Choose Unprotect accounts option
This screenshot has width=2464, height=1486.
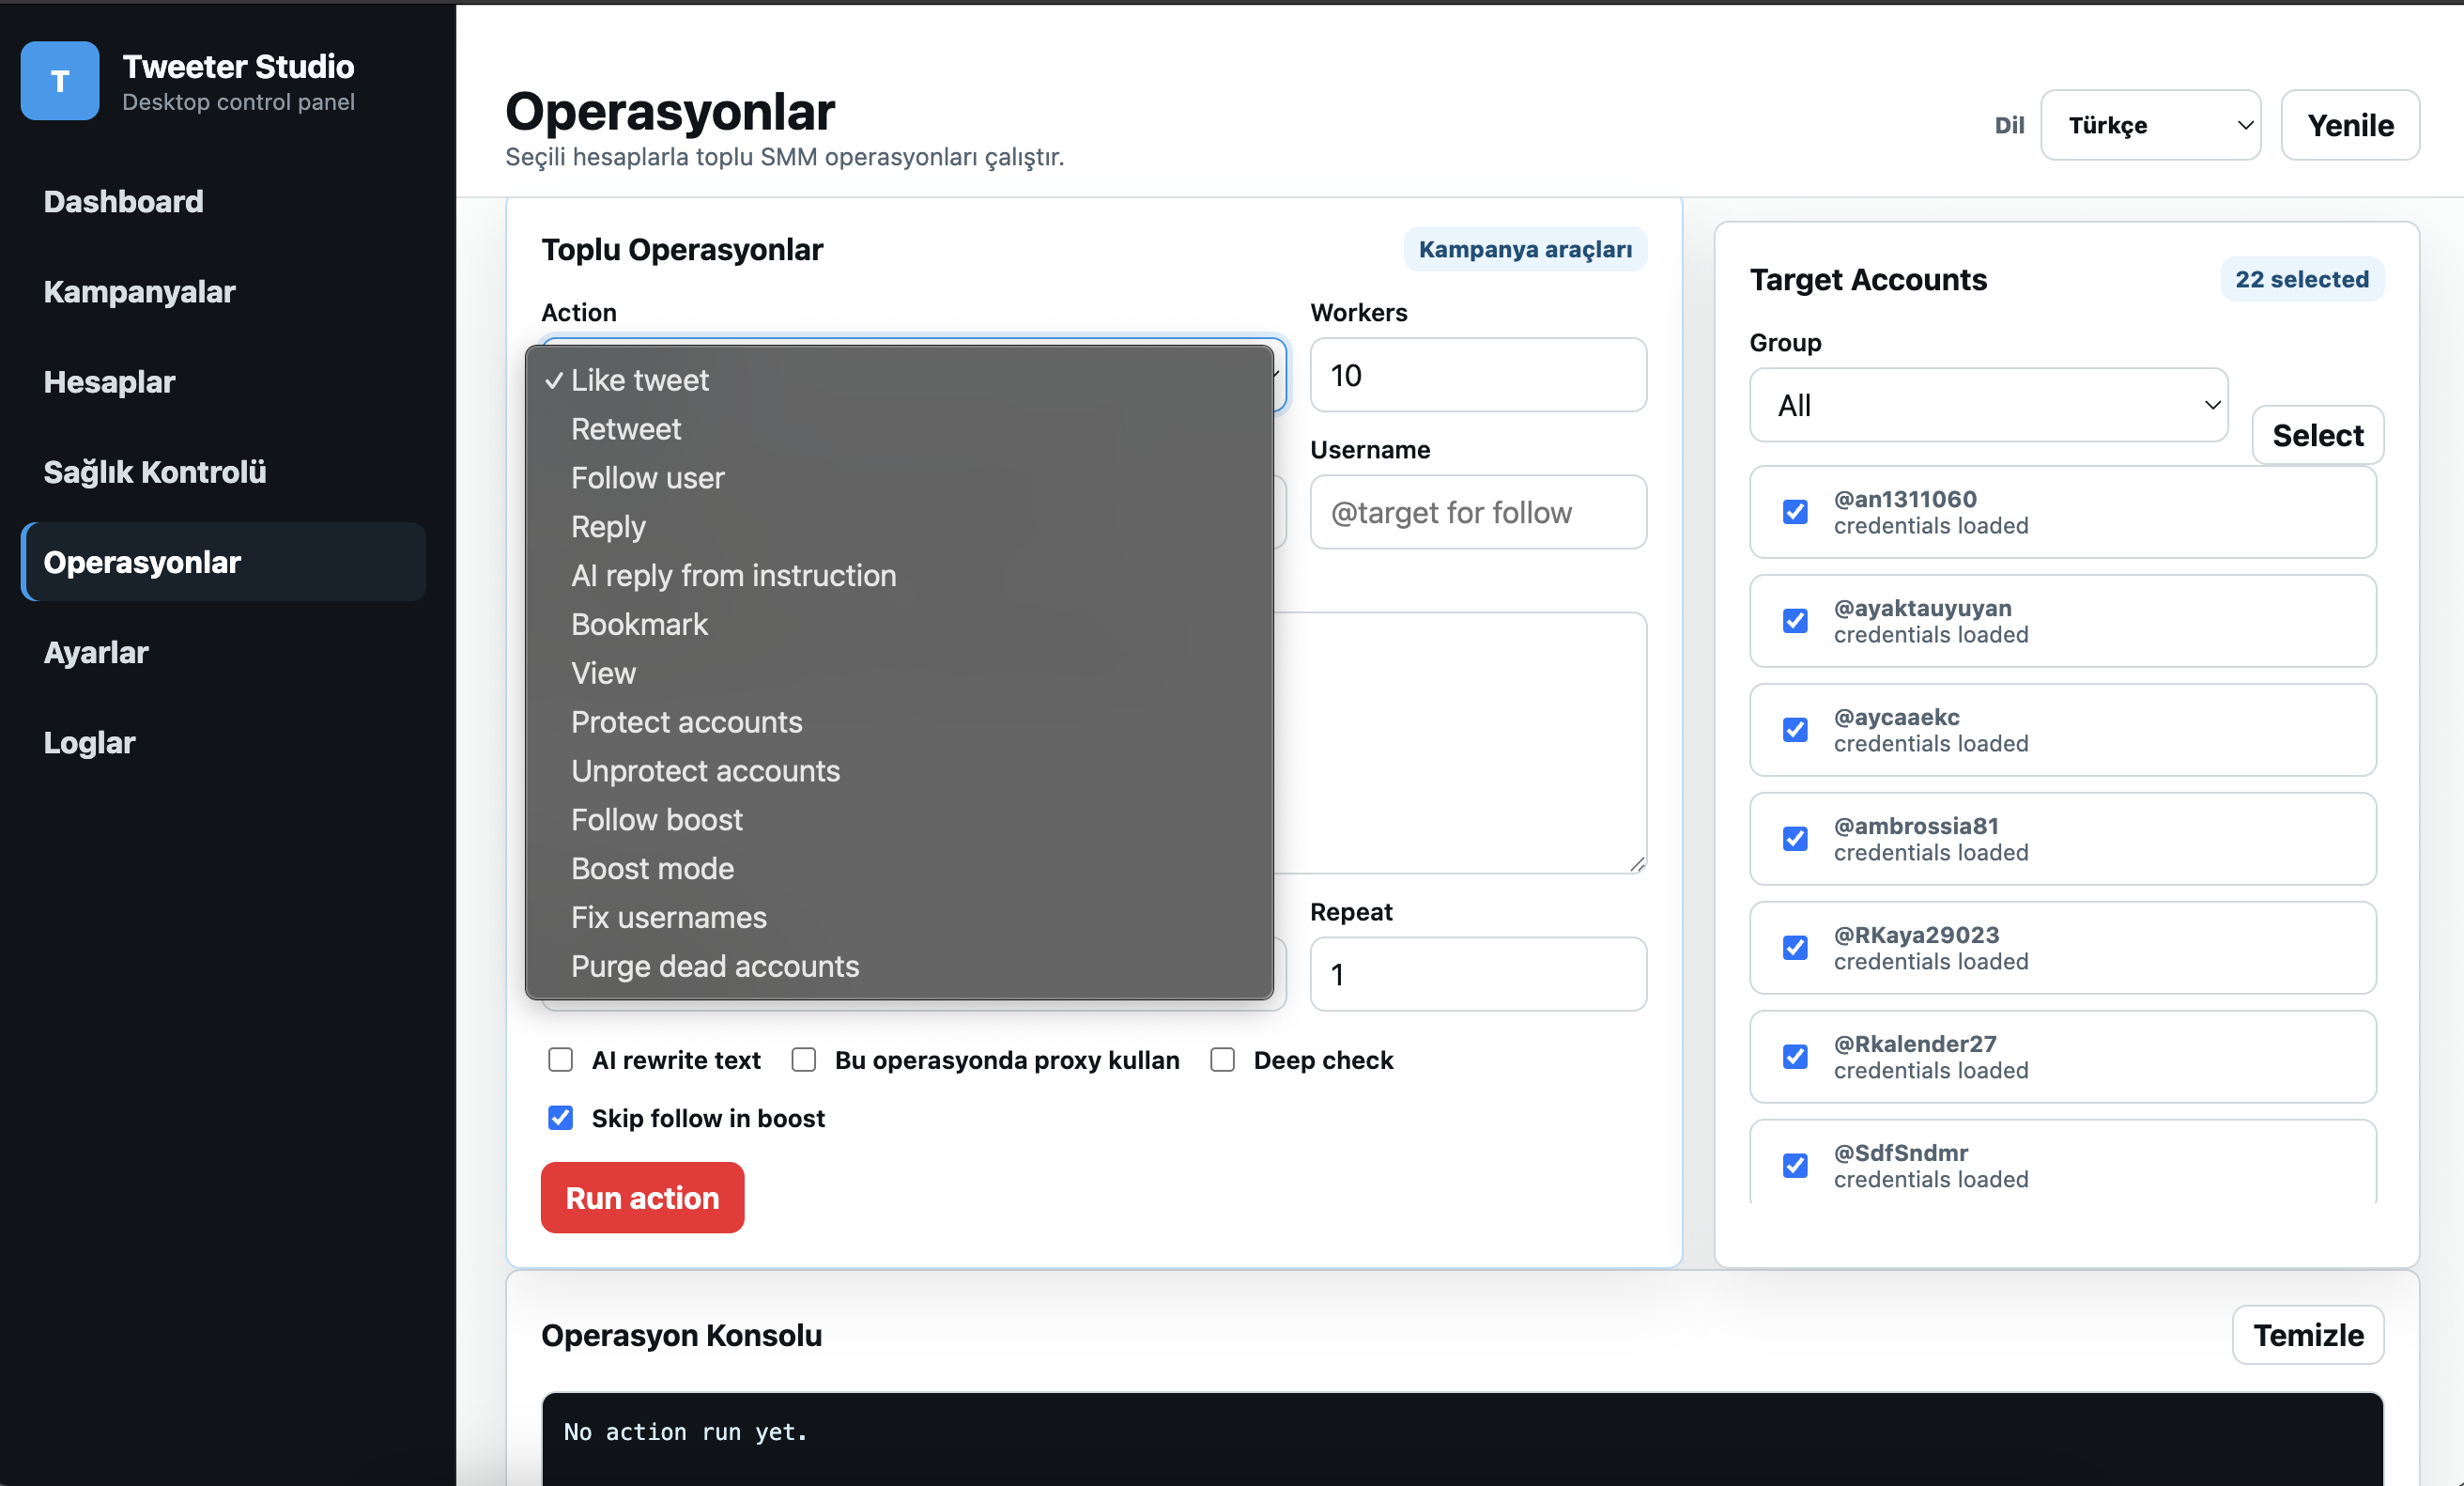click(899, 771)
